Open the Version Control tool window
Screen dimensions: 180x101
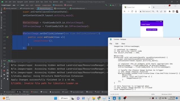click(x=9, y=92)
